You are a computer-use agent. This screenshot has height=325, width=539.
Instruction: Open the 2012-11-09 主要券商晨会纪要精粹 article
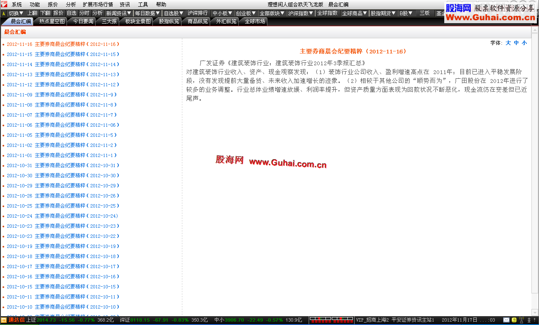62,95
